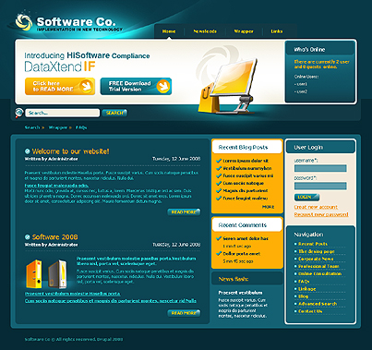This screenshot has height=350, width=372.
Task: Click the arrow on Click here to READ MORE
Action: pyautogui.click(x=87, y=86)
